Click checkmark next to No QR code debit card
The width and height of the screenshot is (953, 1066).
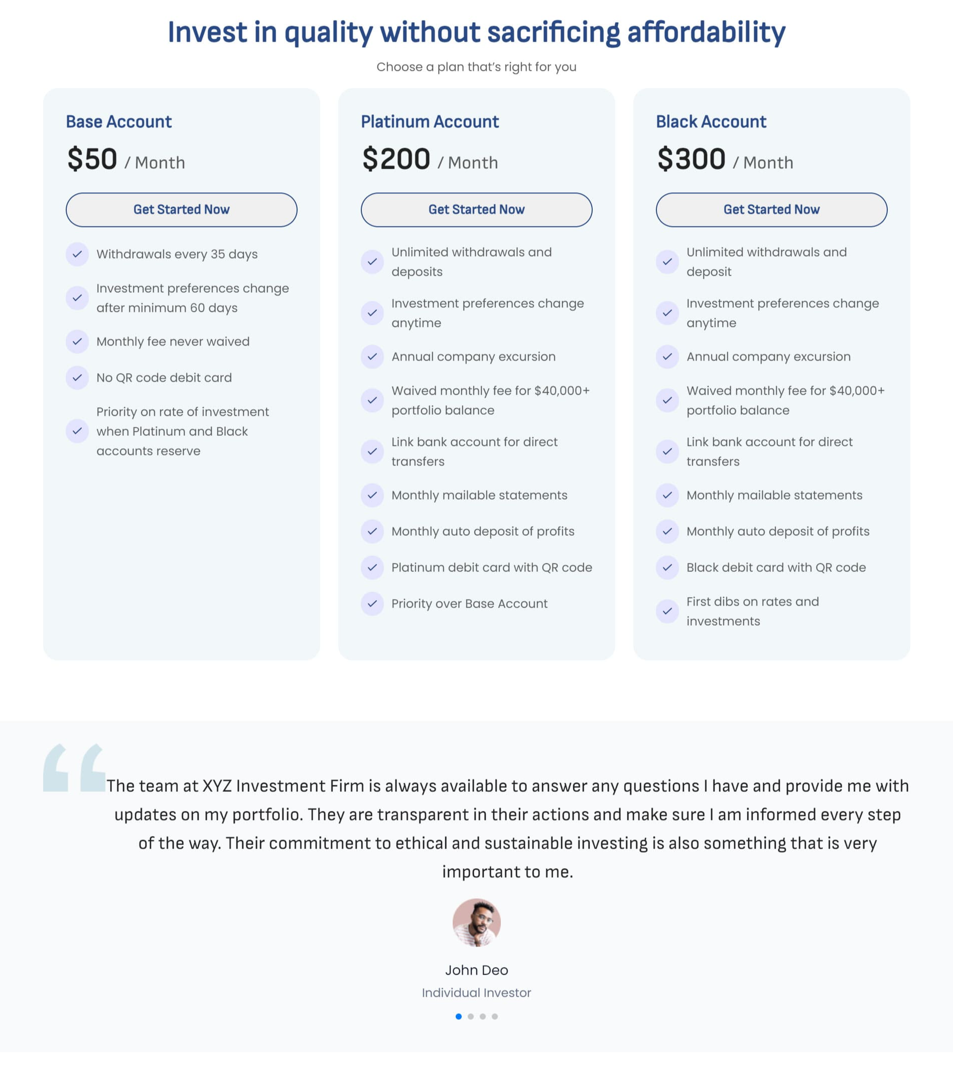77,378
